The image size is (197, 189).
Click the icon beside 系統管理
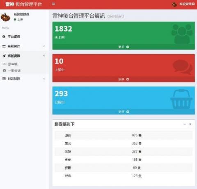click(x=4, y=46)
